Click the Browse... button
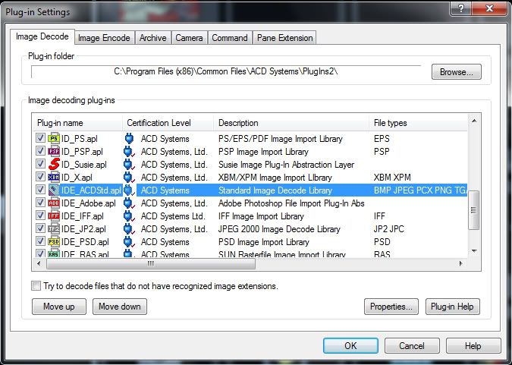This screenshot has width=512, height=365. coord(456,72)
